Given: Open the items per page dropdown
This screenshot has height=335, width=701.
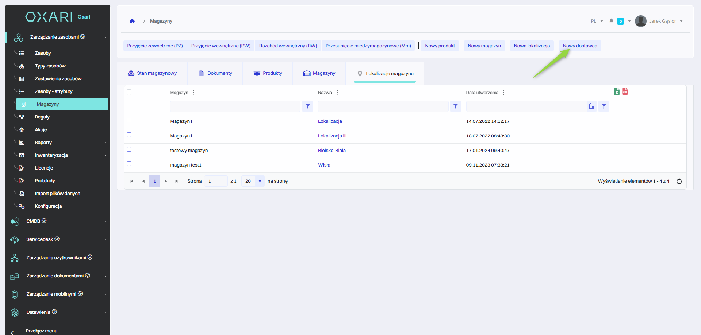Looking at the screenshot, I should [260, 181].
